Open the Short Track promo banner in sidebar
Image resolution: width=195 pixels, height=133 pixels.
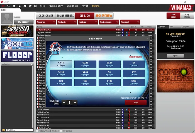17,44
